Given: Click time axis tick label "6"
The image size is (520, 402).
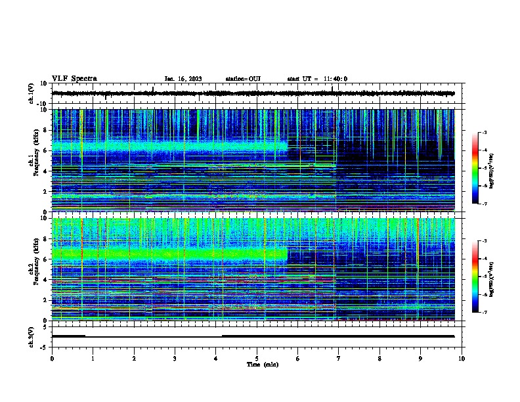Looking at the screenshot, I should pyautogui.click(x=298, y=359).
